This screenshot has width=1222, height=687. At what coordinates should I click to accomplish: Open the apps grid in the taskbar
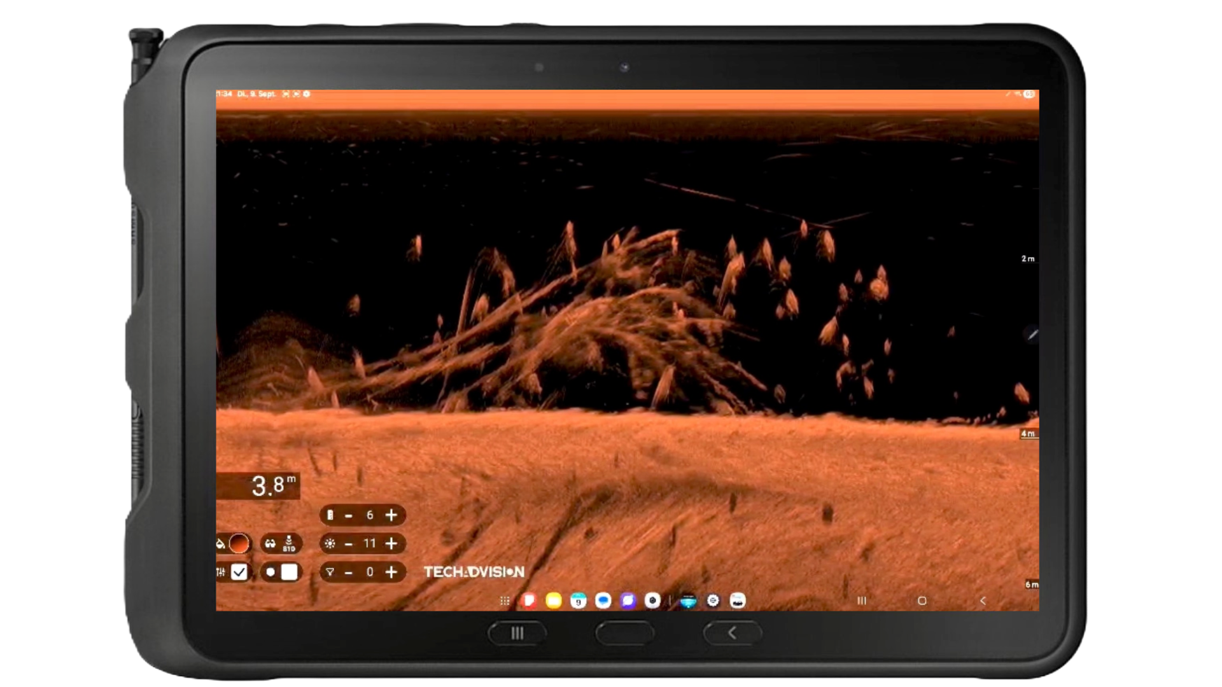click(x=505, y=600)
